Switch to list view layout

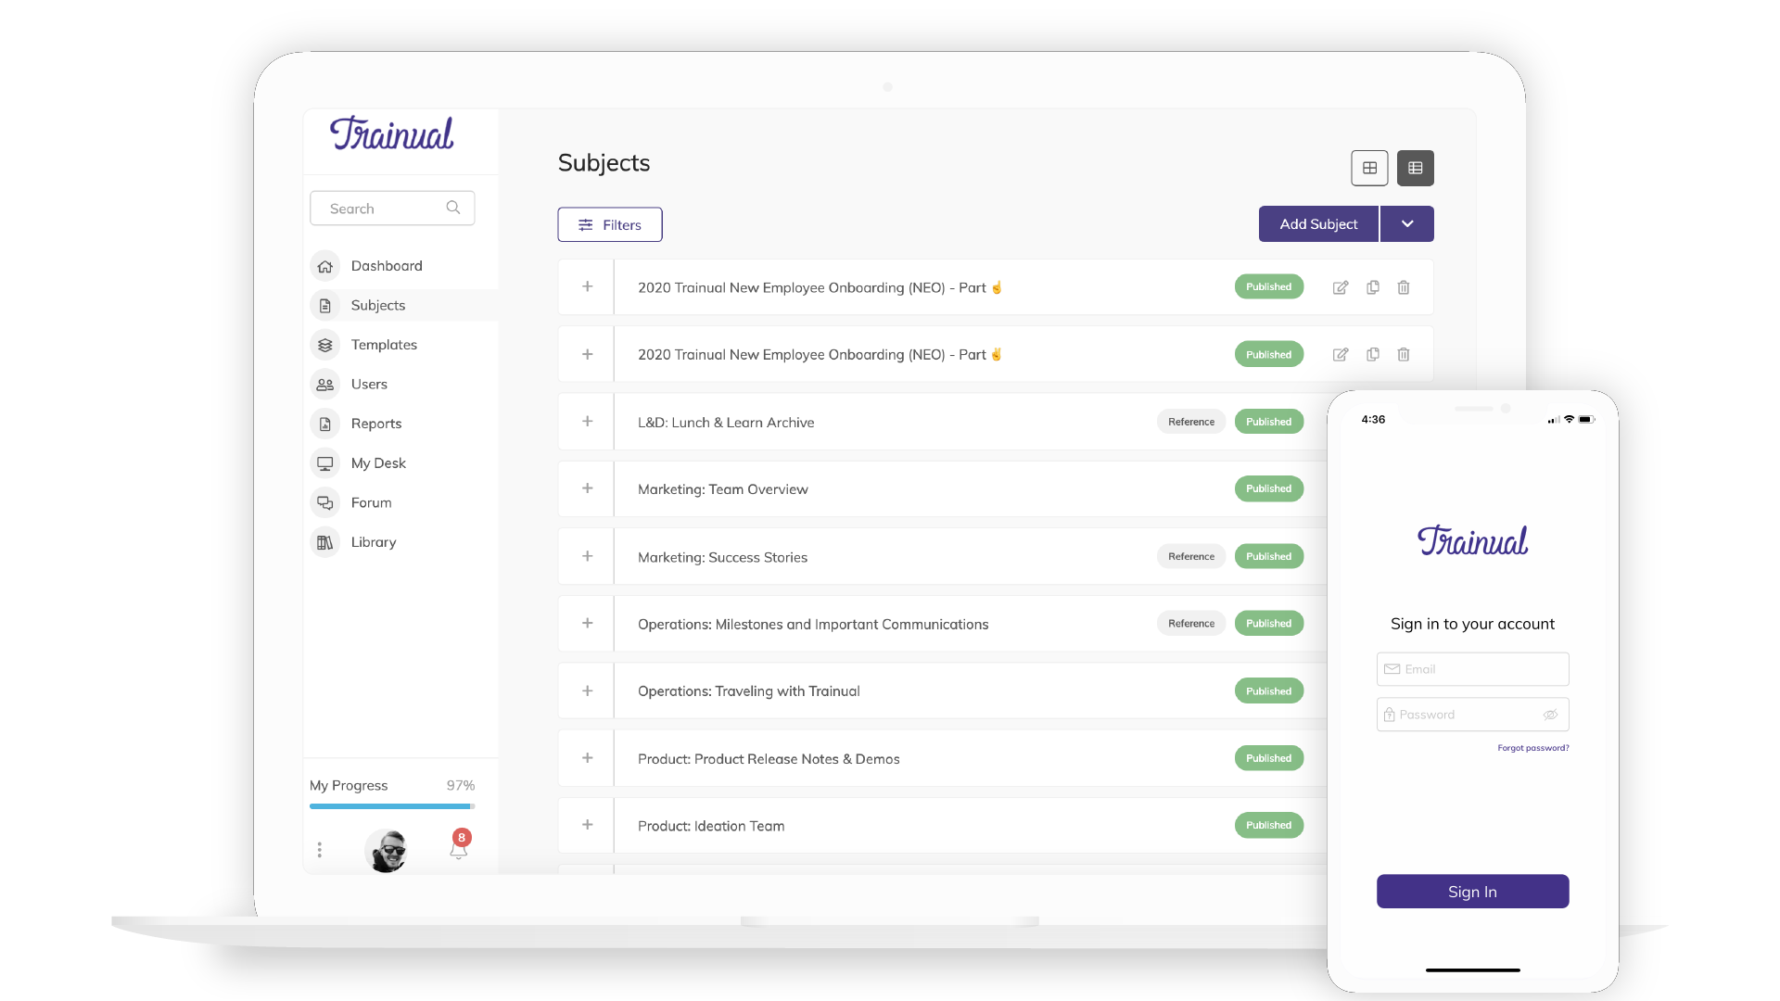(1416, 168)
